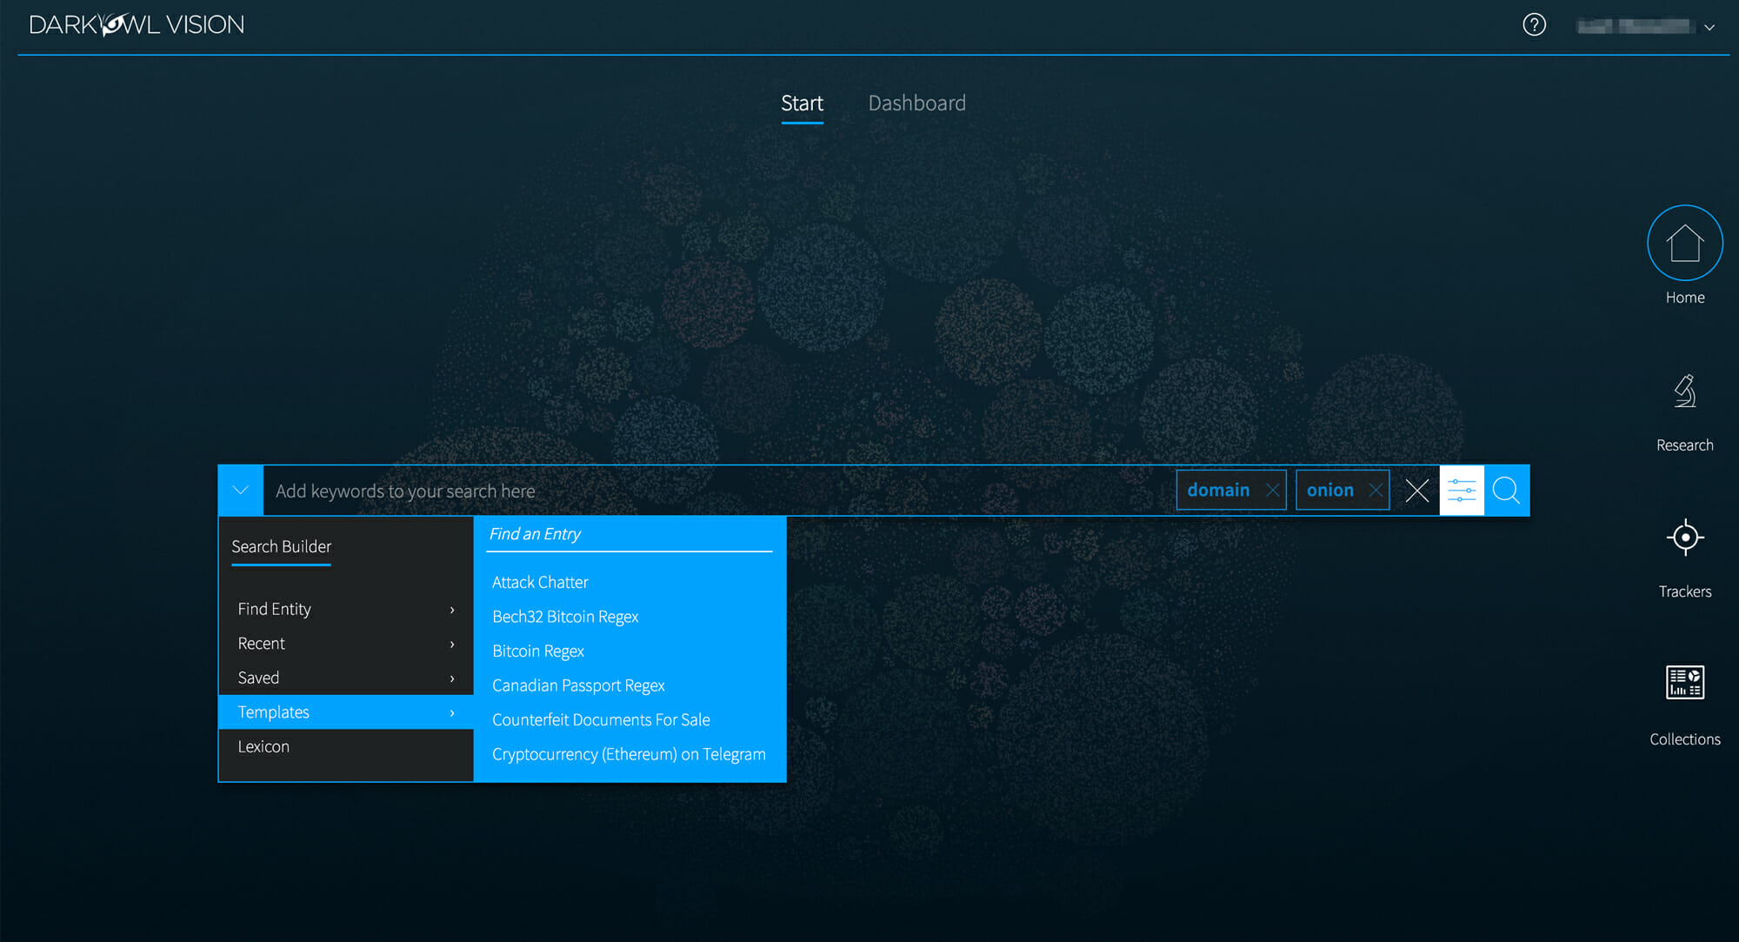Clear all keywords with the X button
The height and width of the screenshot is (942, 1739).
click(x=1416, y=491)
